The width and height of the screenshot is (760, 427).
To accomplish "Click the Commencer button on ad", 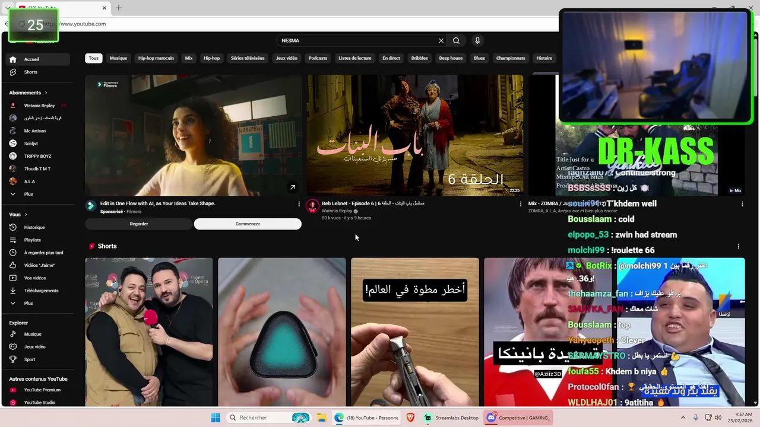I will click(x=248, y=224).
